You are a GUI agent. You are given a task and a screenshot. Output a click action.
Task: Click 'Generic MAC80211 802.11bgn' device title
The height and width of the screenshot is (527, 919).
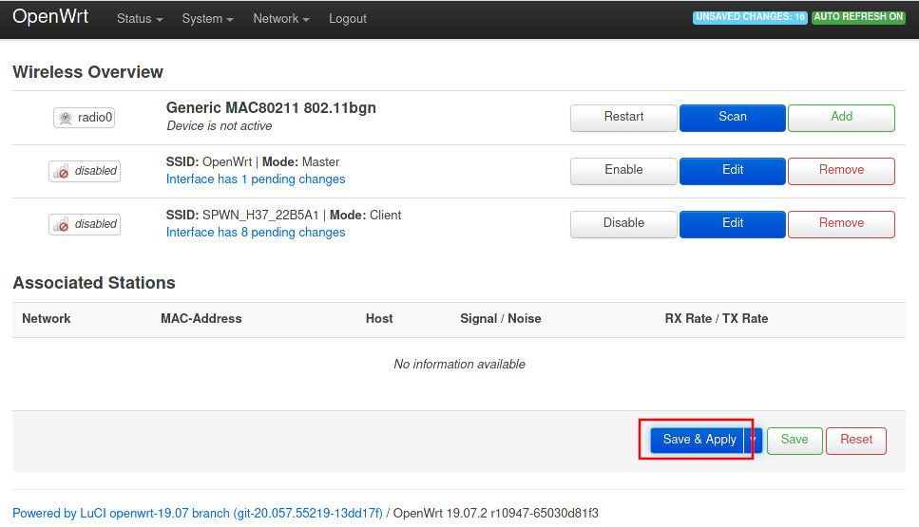[x=271, y=107]
